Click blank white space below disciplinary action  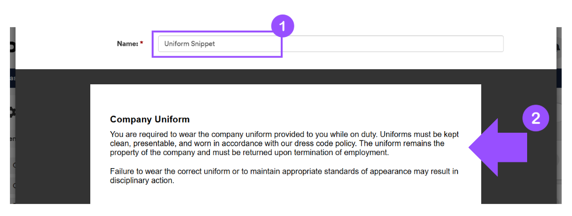point(284,195)
